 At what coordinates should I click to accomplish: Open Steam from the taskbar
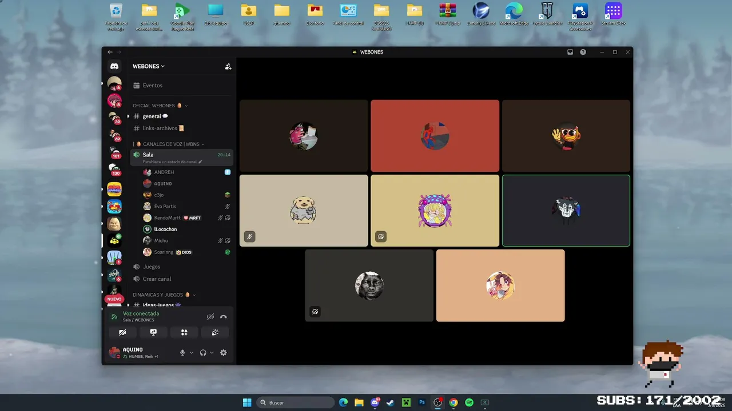click(391, 402)
